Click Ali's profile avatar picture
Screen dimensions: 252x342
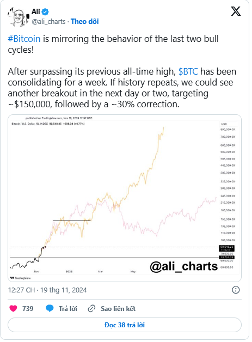coord(19,17)
